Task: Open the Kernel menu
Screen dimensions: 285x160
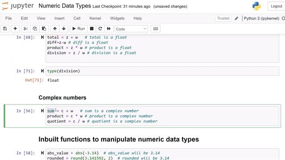Action: coord(95,18)
